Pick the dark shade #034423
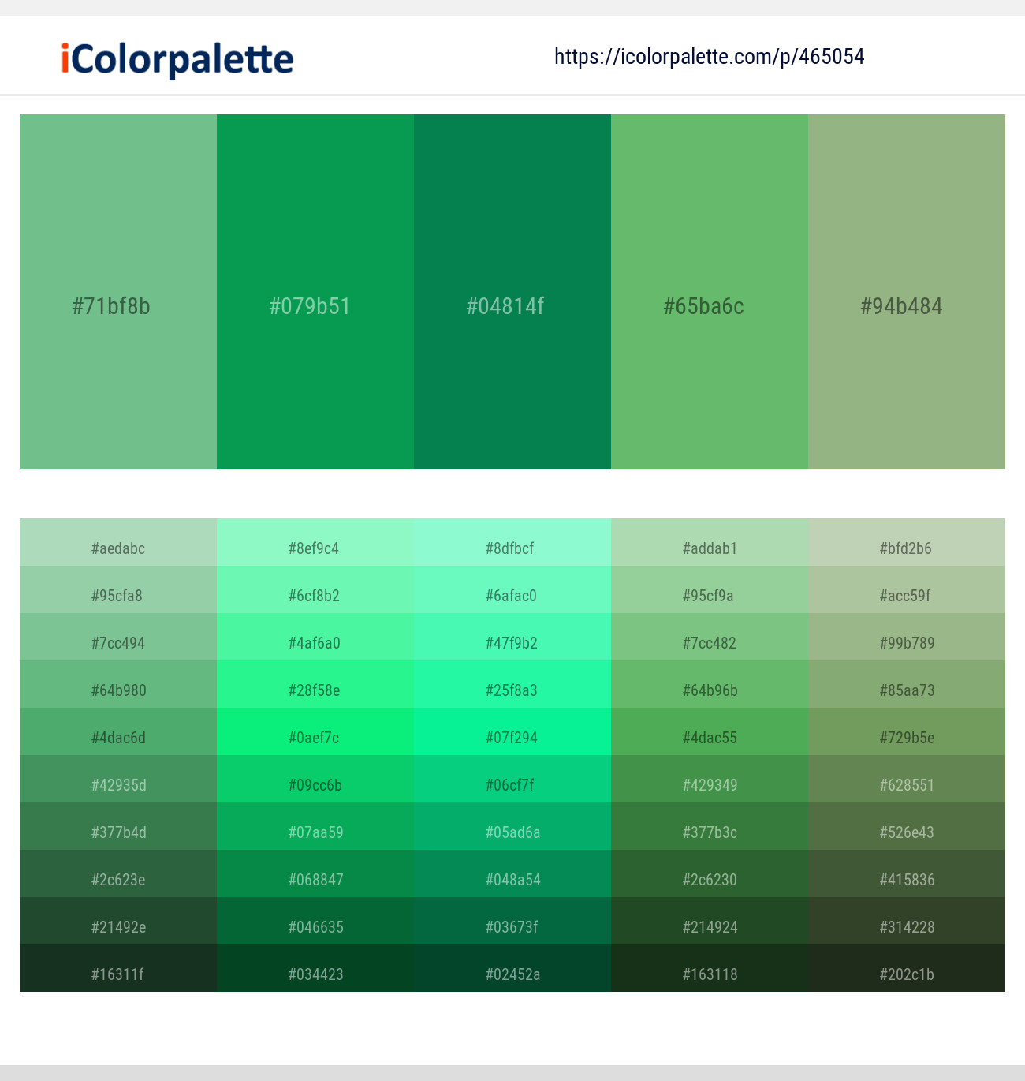 pos(315,968)
